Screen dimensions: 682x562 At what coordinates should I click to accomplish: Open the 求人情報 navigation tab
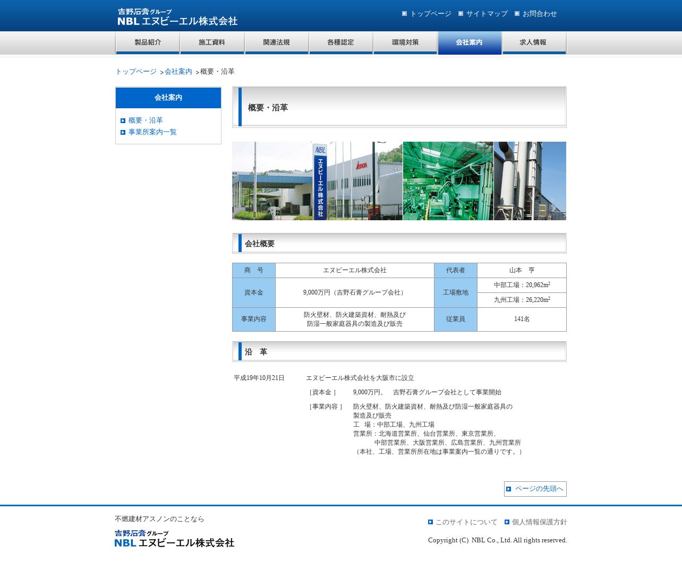(534, 43)
